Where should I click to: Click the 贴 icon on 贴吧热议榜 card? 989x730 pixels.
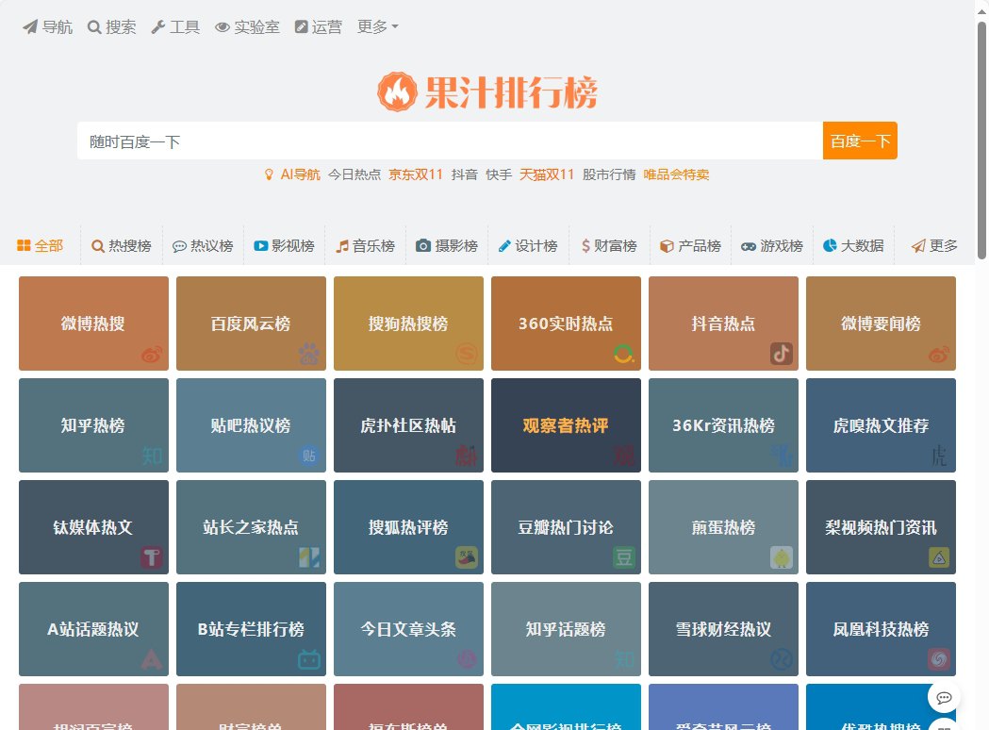click(308, 454)
